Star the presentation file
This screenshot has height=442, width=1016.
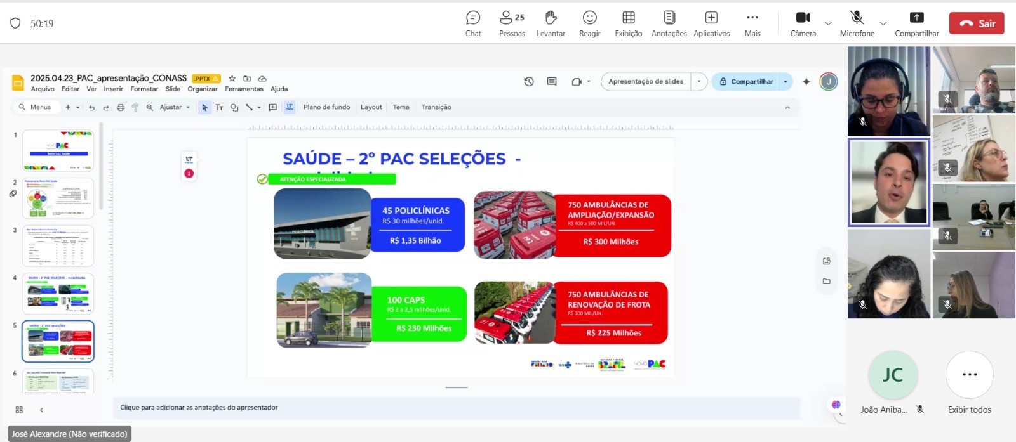232,79
